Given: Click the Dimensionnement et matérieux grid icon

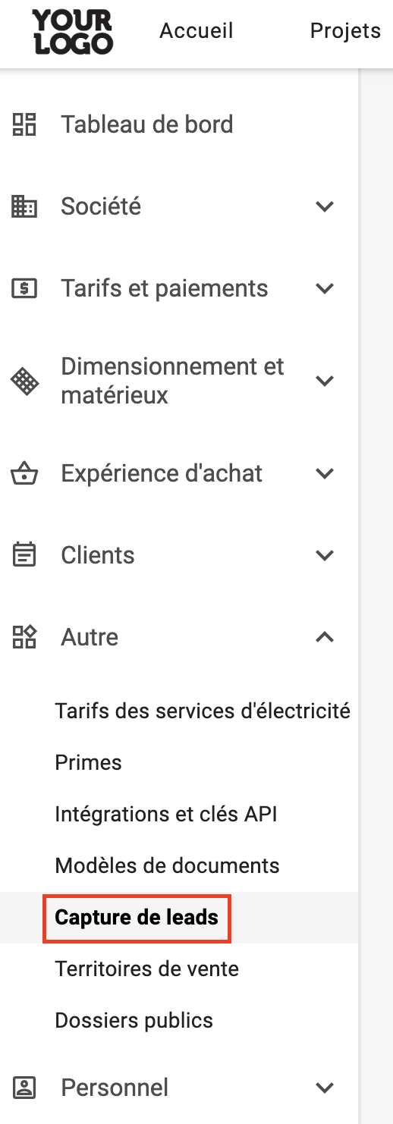Looking at the screenshot, I should click(24, 381).
